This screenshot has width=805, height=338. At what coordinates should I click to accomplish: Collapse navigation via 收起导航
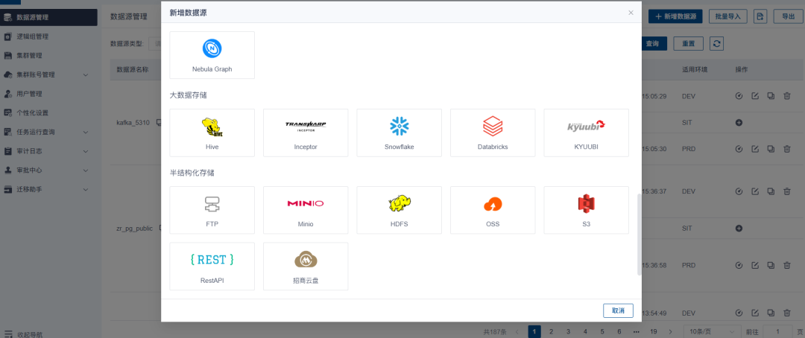click(x=23, y=334)
